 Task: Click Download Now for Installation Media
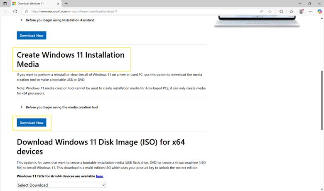coord(32,122)
